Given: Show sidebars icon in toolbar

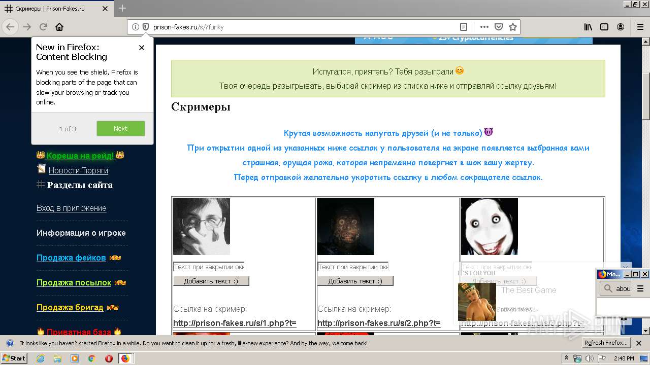Looking at the screenshot, I should [x=604, y=27].
